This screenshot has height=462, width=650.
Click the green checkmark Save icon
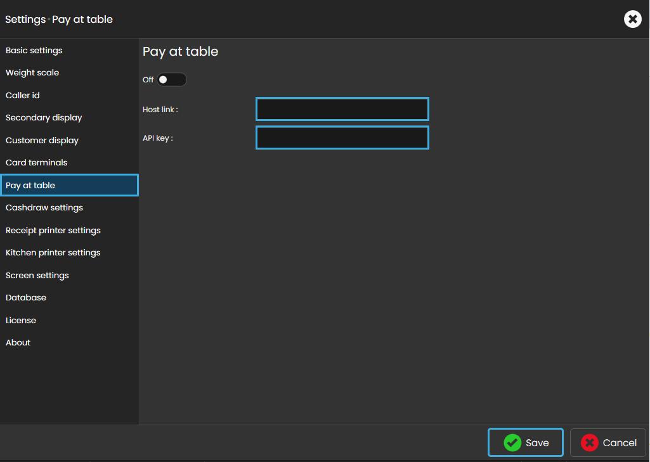click(x=512, y=442)
